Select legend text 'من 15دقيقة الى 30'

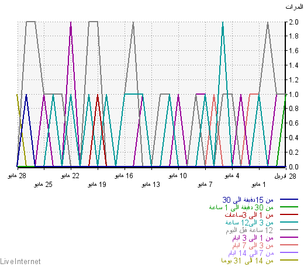(x=248, y=200)
